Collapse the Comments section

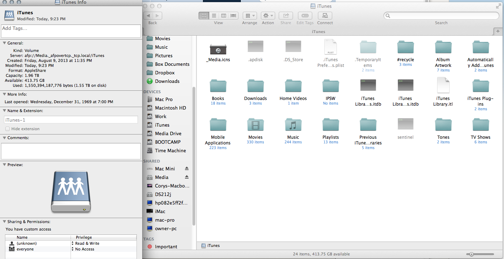4,138
